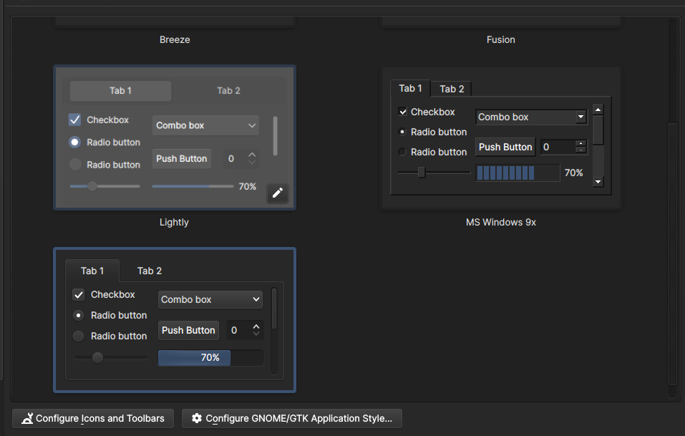Click the icon on Configure Icons and Toolbars
685x436 pixels.
pyautogui.click(x=27, y=418)
